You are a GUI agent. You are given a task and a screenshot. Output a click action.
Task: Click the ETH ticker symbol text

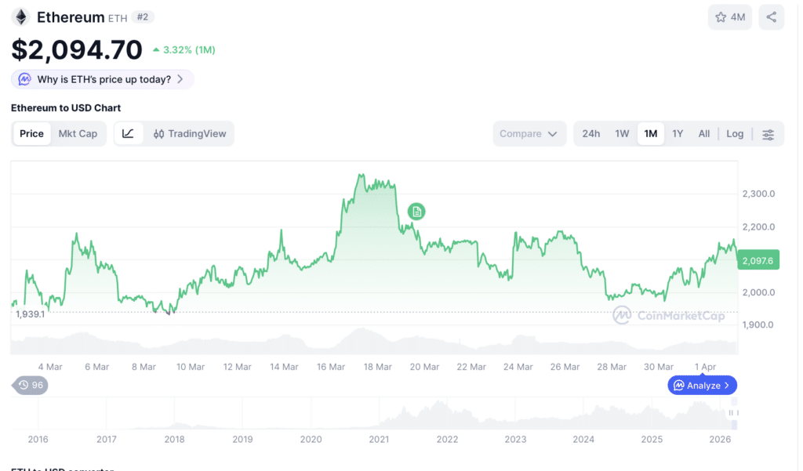point(118,19)
